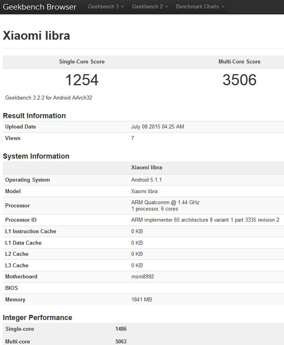Click the caret beside Benchmark Charts
Viewport: 284px width, 345px height.
pos(223,7)
